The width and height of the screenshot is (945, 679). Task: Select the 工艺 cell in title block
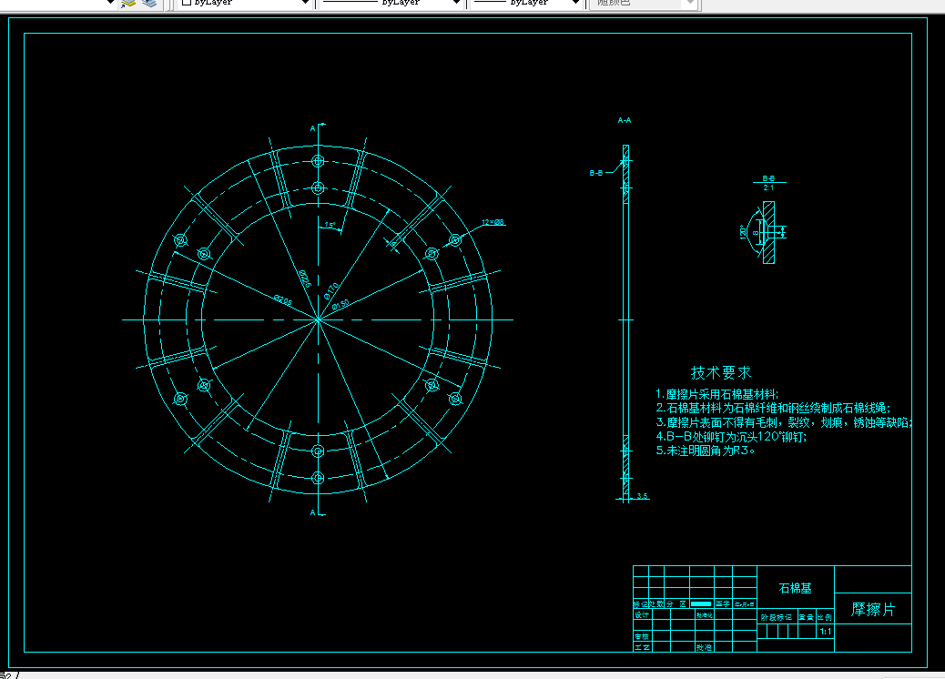pos(642,647)
